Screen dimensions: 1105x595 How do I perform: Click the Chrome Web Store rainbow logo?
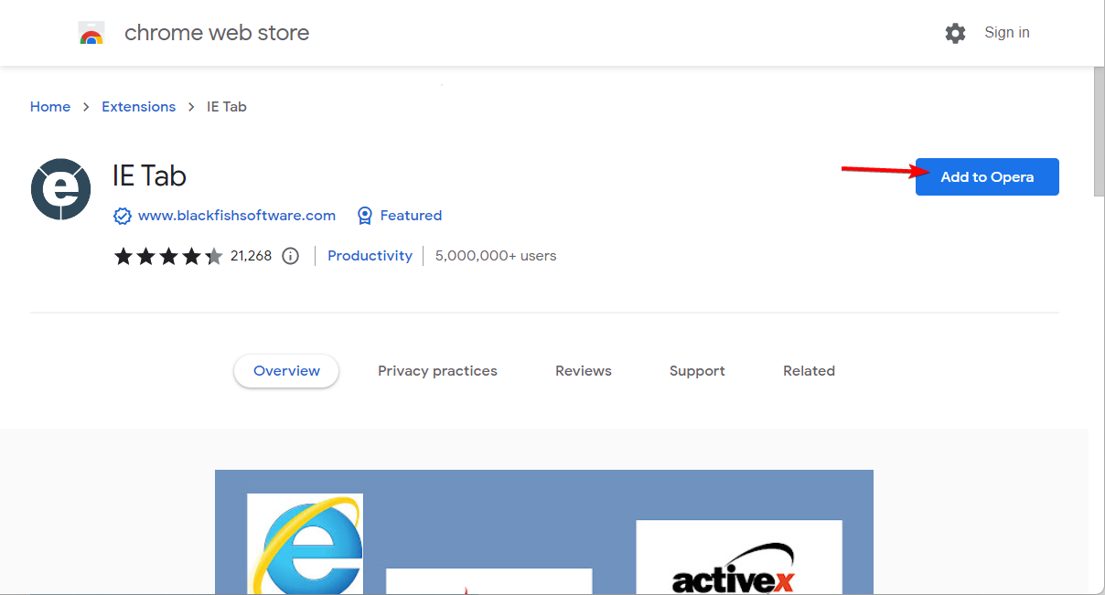coord(91,34)
